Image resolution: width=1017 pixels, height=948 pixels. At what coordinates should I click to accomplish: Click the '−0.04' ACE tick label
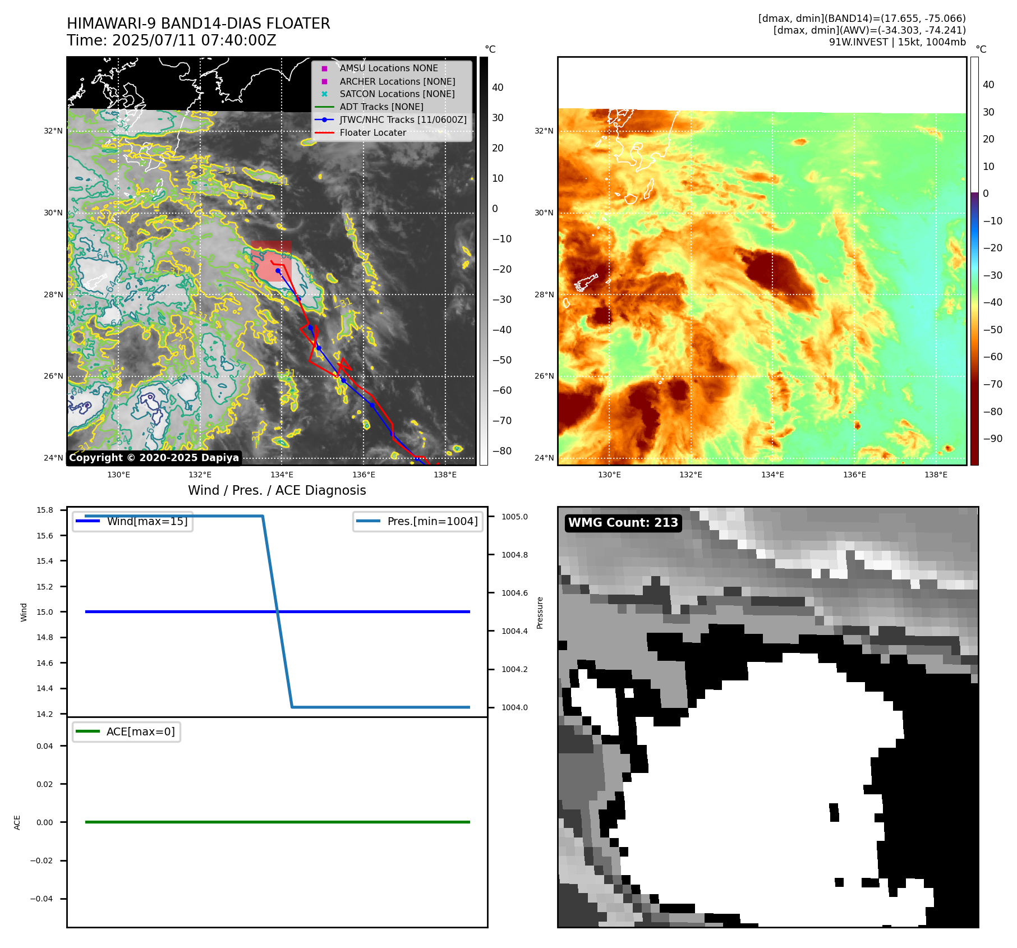(x=42, y=899)
